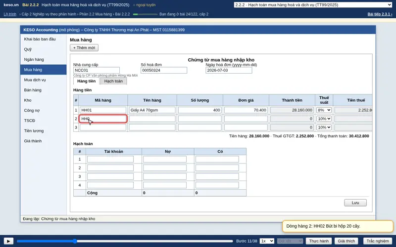Click the Thành tiền cell 28.160.000
Image resolution: width=396 pixels, height=247 pixels.
[x=292, y=110]
